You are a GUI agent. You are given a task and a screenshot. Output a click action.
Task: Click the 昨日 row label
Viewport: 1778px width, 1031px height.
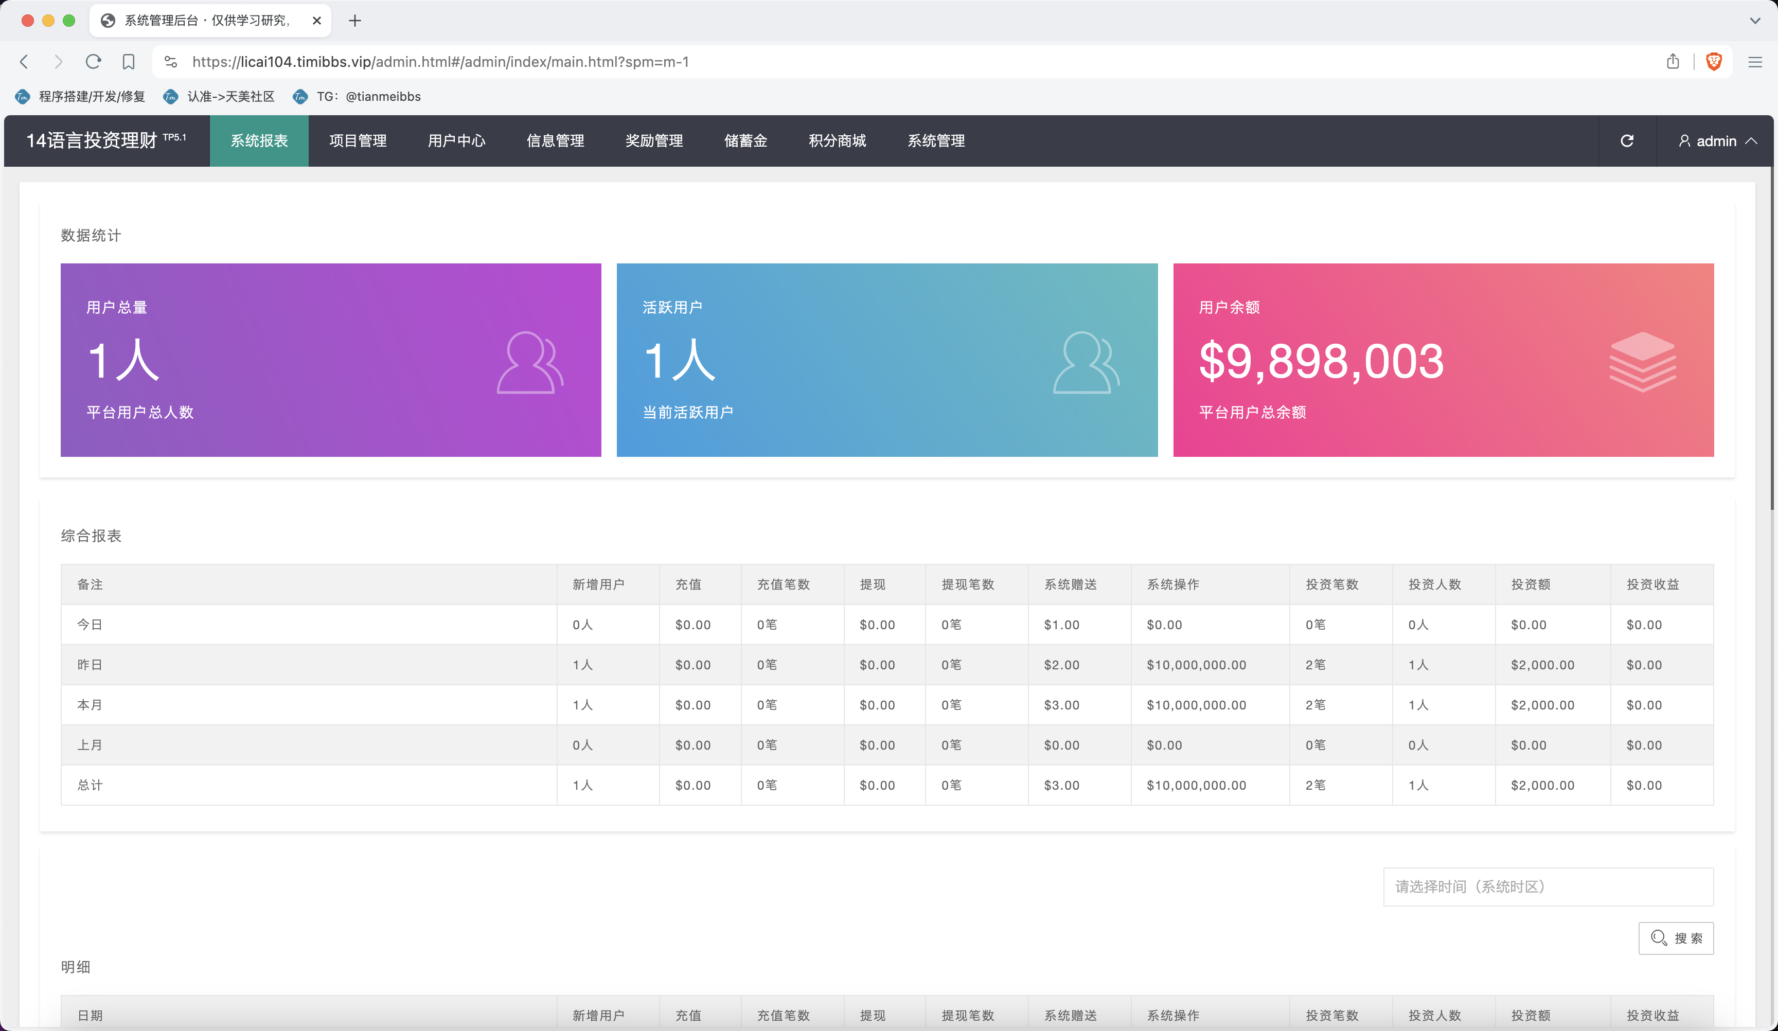(x=90, y=665)
